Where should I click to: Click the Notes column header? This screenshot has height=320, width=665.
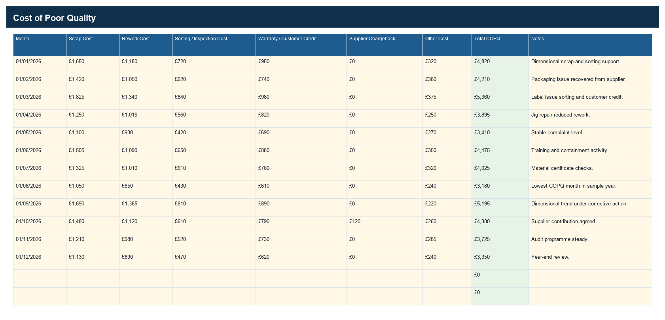(590, 45)
